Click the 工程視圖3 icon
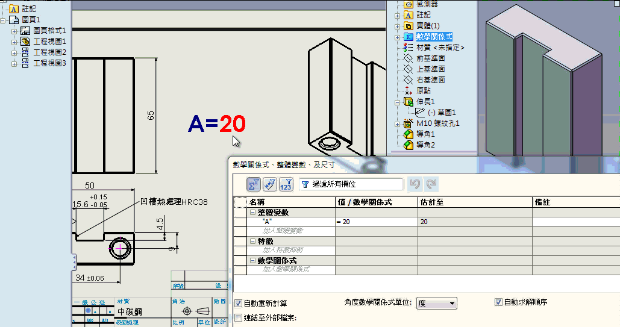 pos(25,63)
